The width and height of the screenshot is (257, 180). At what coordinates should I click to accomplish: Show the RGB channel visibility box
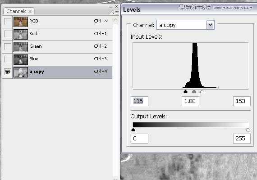click(x=7, y=22)
